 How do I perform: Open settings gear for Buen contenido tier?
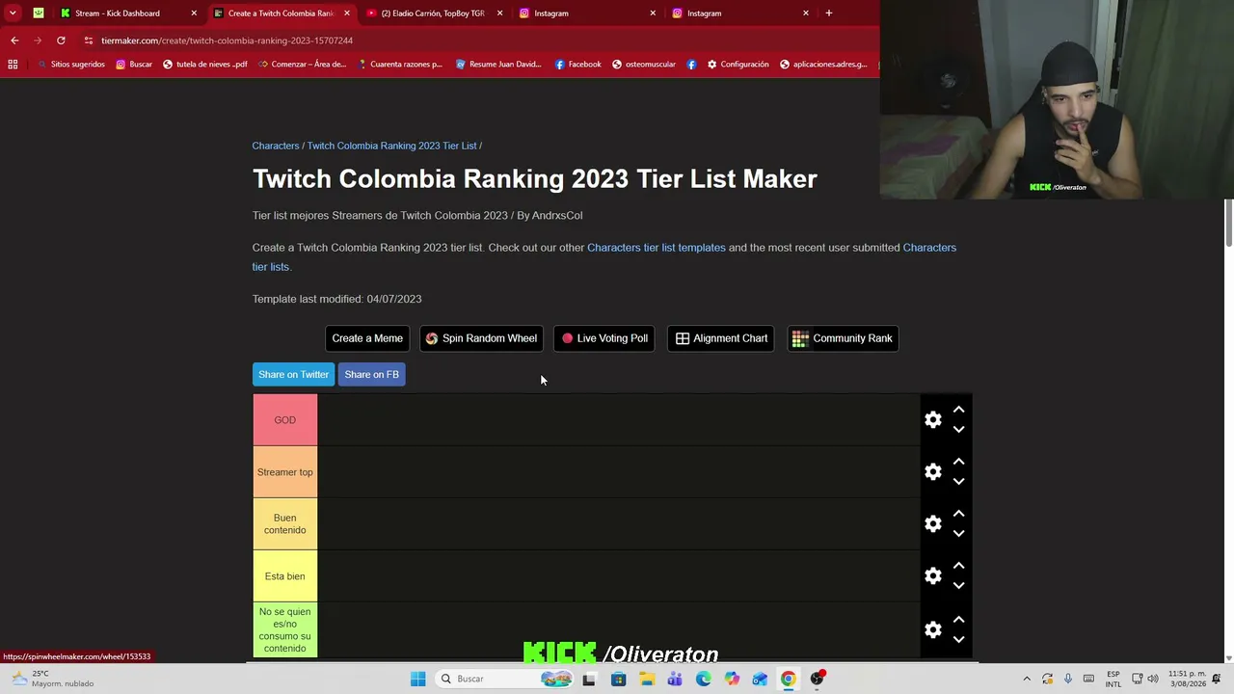click(x=932, y=524)
